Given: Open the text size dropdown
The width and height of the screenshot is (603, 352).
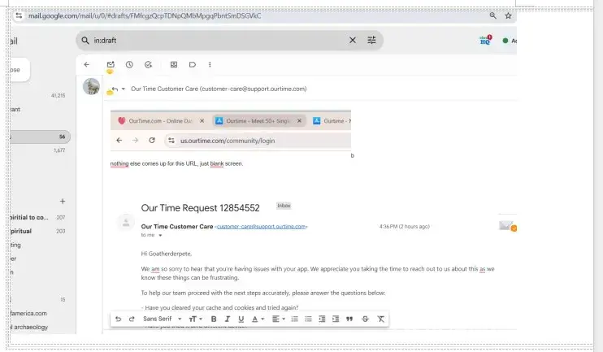Looking at the screenshot, I should pyautogui.click(x=195, y=319).
